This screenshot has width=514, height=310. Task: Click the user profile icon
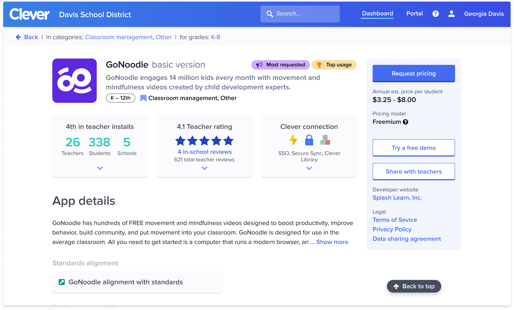coord(451,14)
